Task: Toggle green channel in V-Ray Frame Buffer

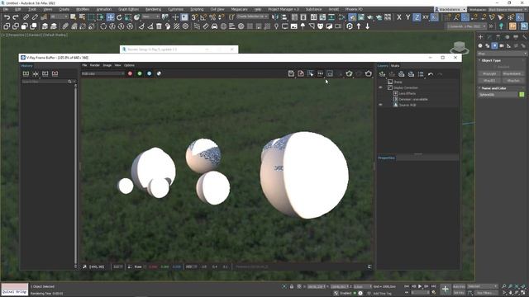Action: click(x=140, y=73)
